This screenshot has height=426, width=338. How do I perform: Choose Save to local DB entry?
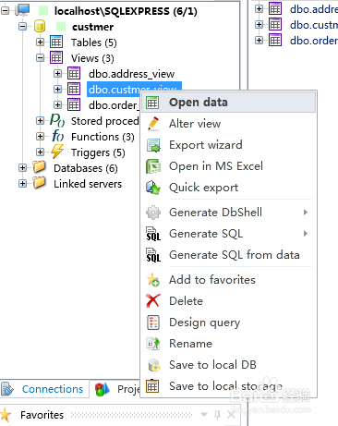[229, 365]
